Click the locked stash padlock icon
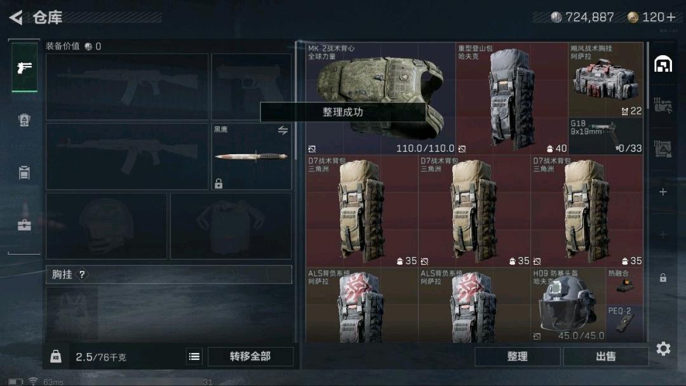 click(663, 277)
